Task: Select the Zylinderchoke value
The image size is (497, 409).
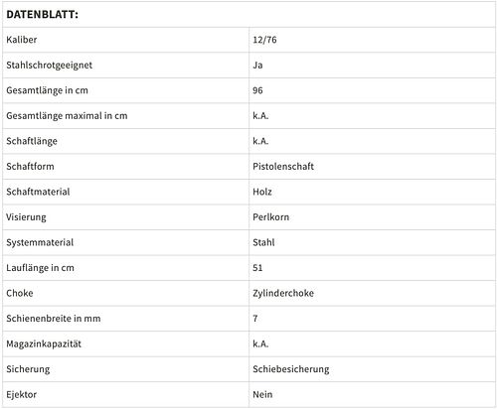Action: (x=283, y=293)
